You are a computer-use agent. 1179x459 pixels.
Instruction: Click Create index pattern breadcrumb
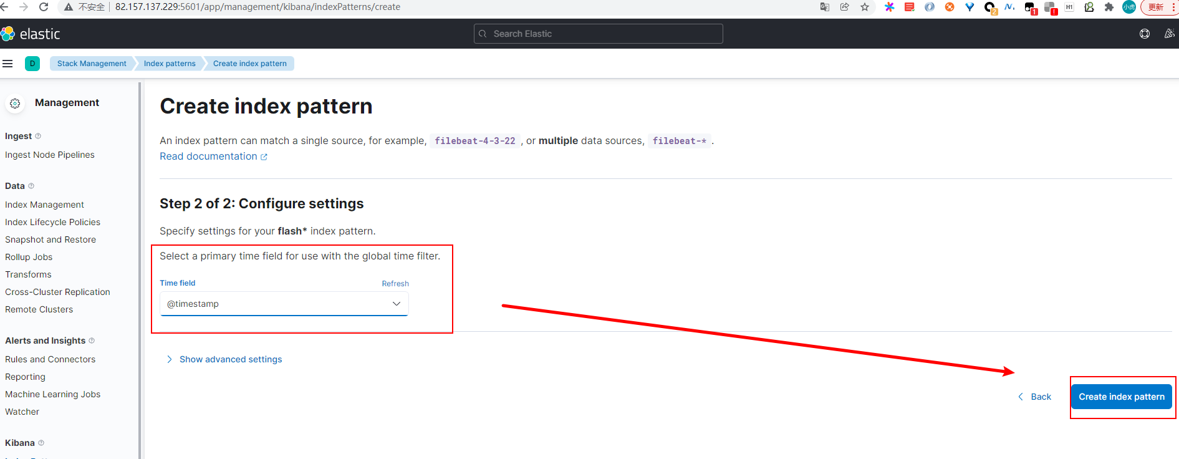click(250, 64)
